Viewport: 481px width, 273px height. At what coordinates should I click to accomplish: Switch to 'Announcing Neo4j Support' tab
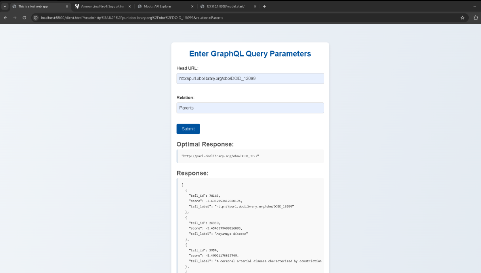point(102,6)
